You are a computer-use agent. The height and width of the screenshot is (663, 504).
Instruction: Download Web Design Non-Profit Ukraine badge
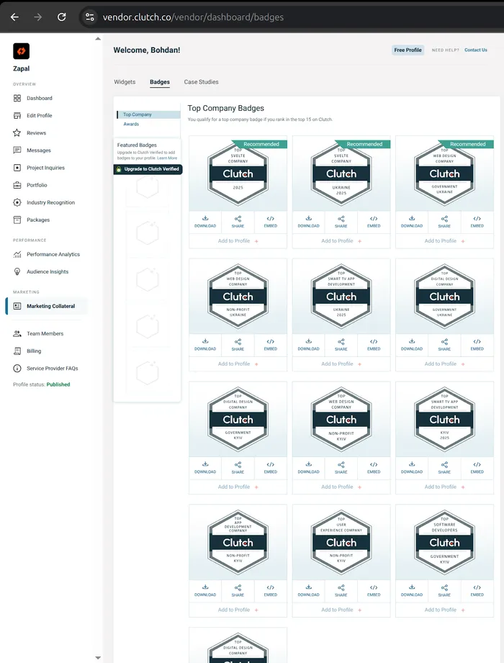[205, 345]
